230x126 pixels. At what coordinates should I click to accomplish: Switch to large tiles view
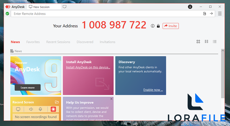pyautogui.click(x=198, y=42)
